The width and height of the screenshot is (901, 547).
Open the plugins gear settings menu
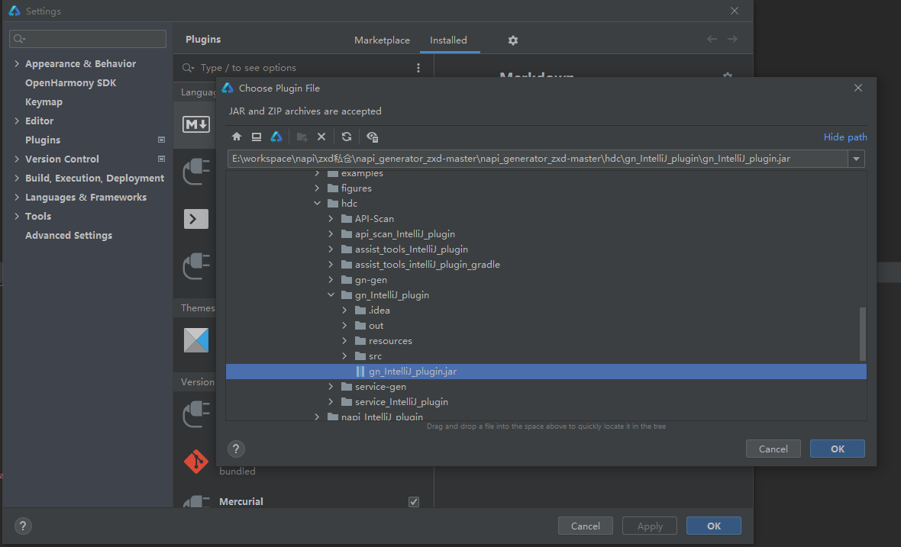513,40
